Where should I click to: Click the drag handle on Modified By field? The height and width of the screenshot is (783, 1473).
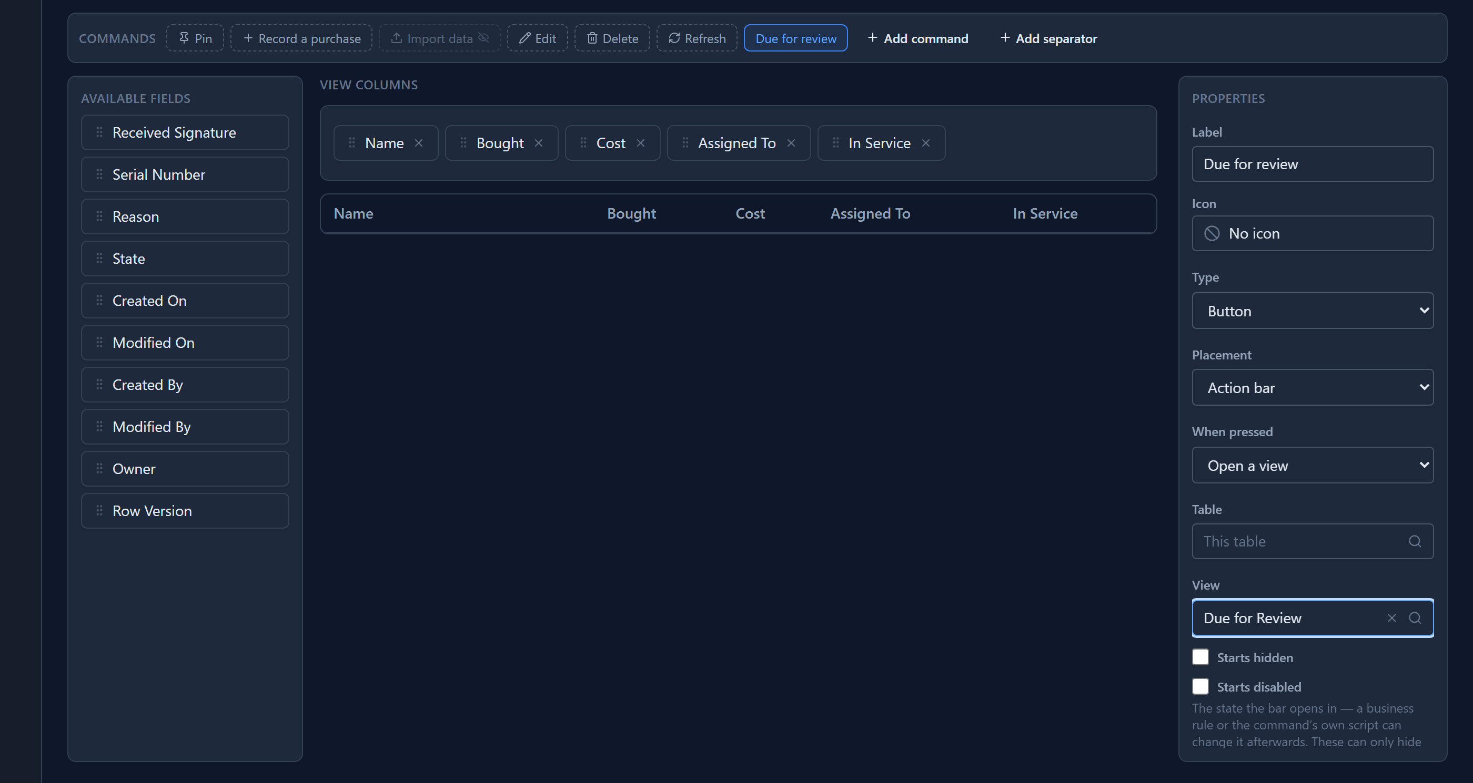(x=99, y=427)
